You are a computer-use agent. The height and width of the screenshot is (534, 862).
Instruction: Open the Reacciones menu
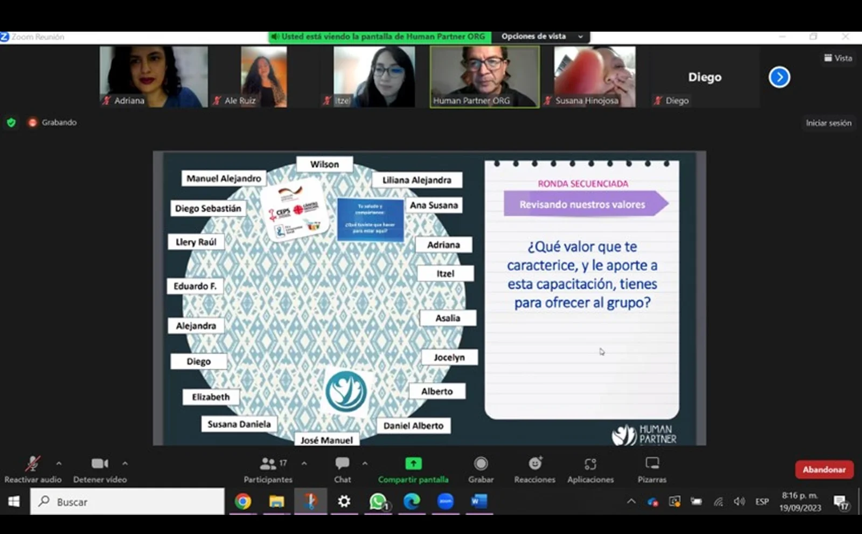coord(534,469)
